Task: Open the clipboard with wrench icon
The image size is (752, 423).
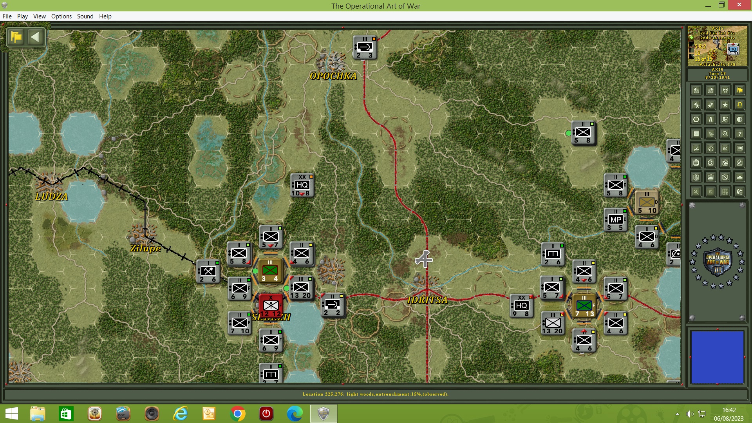Action: [x=725, y=177]
